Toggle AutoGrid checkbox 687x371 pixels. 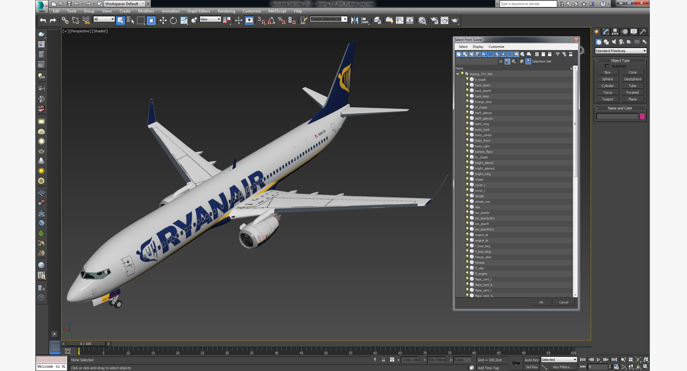[607, 66]
